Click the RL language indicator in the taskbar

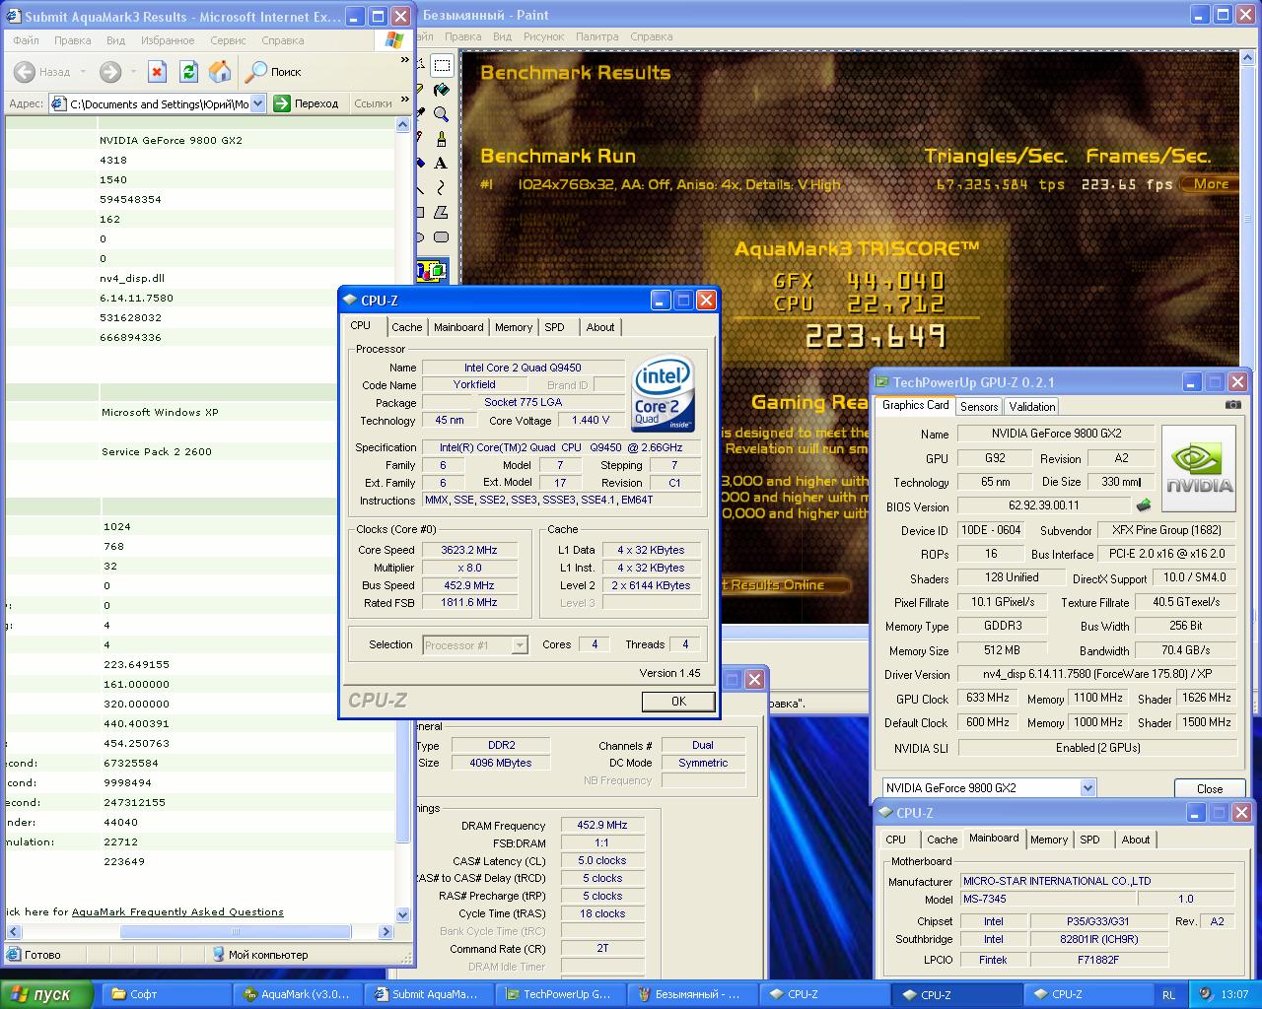pos(1169,995)
